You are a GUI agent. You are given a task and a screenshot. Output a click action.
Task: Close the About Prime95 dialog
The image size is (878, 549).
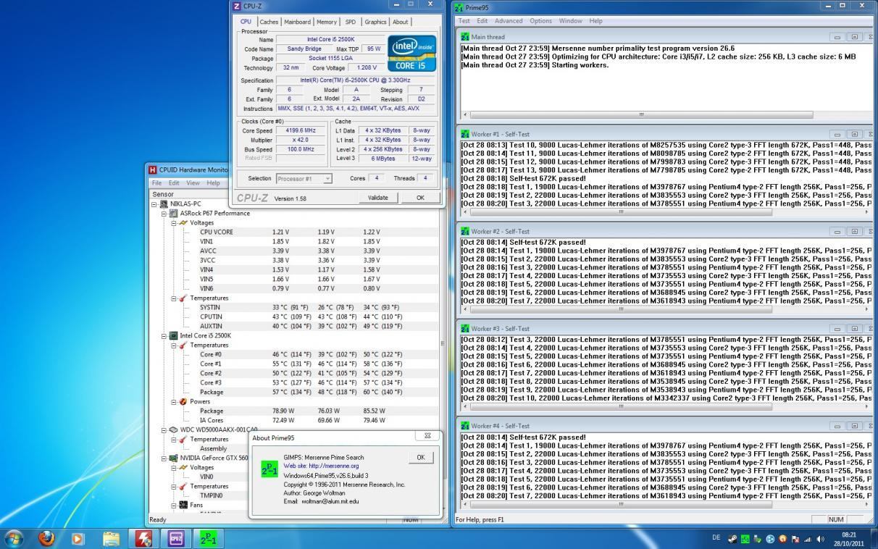[x=427, y=435]
